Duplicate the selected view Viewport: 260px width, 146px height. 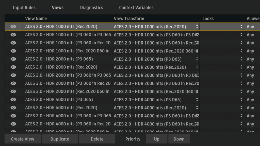coord(60,139)
